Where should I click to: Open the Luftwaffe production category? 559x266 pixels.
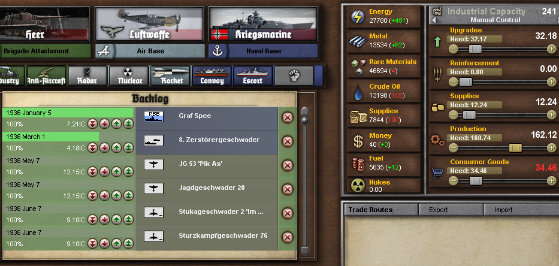(x=149, y=23)
